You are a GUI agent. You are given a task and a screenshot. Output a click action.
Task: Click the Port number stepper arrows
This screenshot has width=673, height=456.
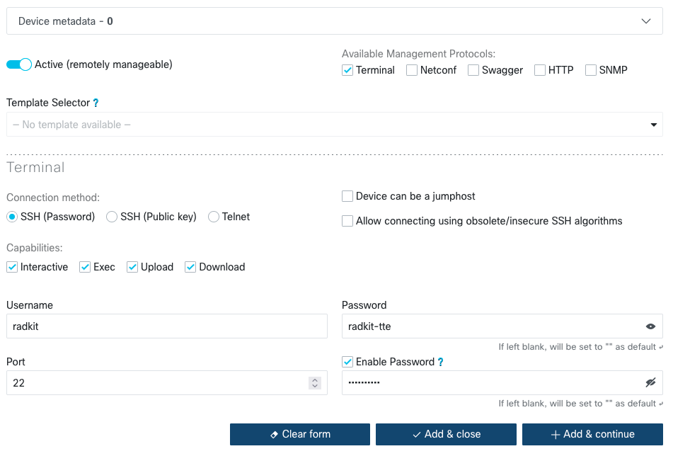[315, 383]
